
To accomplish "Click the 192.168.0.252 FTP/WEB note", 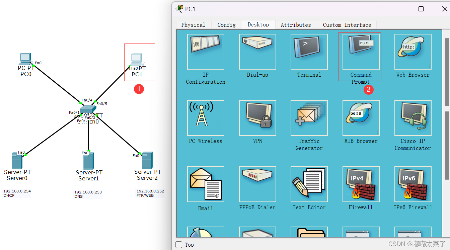I will pos(150,193).
